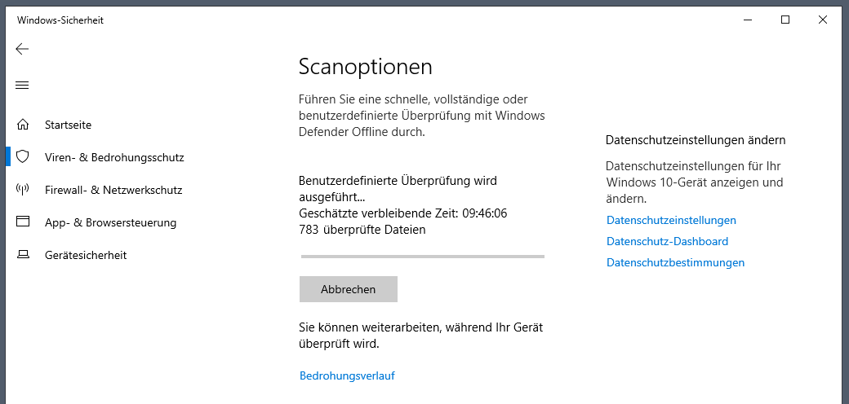Select Viren- & Bedrohungsschutz entry
The height and width of the screenshot is (404, 849).
pyautogui.click(x=114, y=158)
